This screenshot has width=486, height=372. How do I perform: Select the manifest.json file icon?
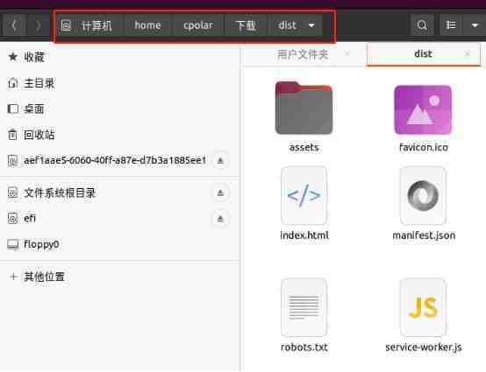[423, 196]
